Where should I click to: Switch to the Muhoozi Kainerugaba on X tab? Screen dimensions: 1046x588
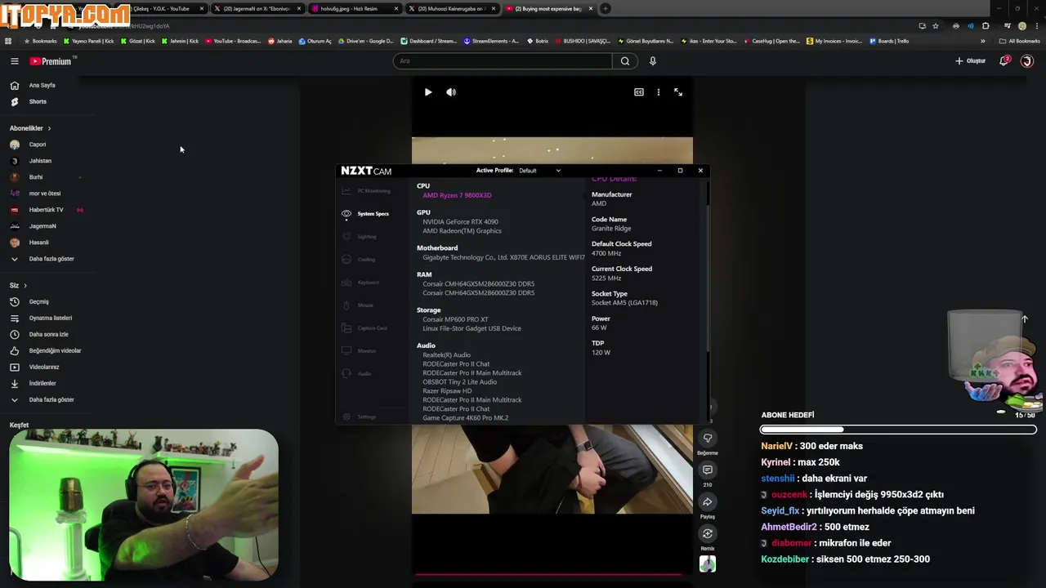[452, 9]
